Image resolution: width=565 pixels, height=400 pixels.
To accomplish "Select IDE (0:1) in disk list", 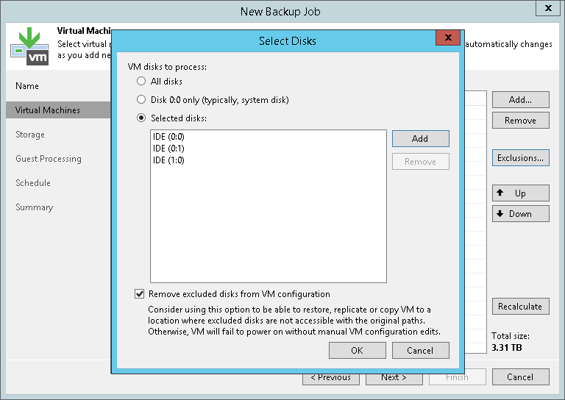I will 168,149.
